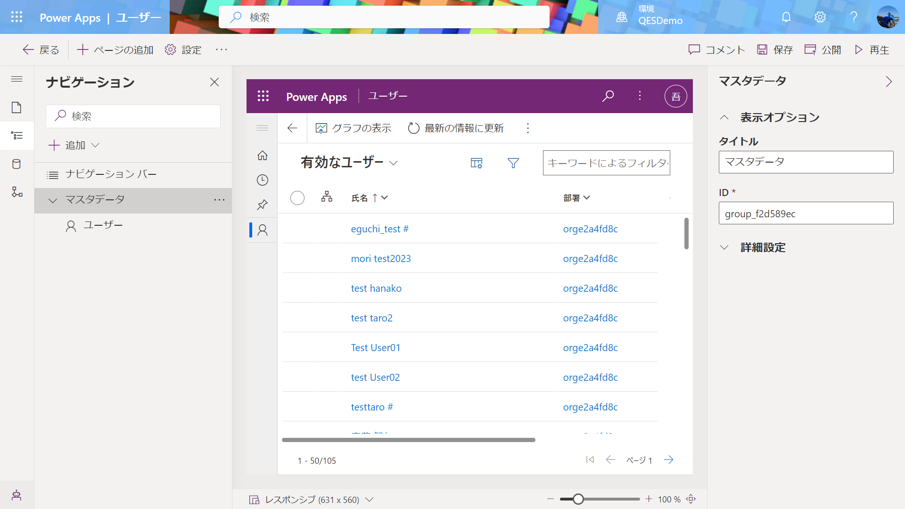Select the ユーザー navigation item
The width and height of the screenshot is (905, 509).
[x=133, y=226]
